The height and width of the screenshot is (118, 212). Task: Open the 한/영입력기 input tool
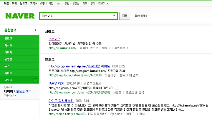click(142, 16)
